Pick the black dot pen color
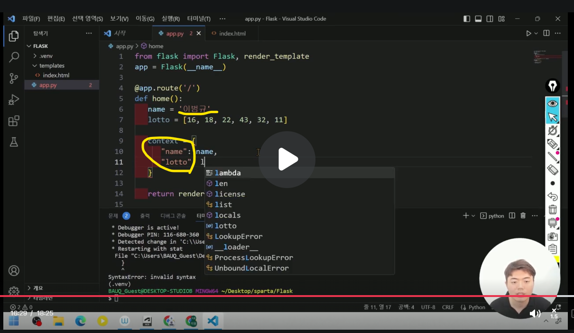Viewport: 574px width, 333px height. 553,183
